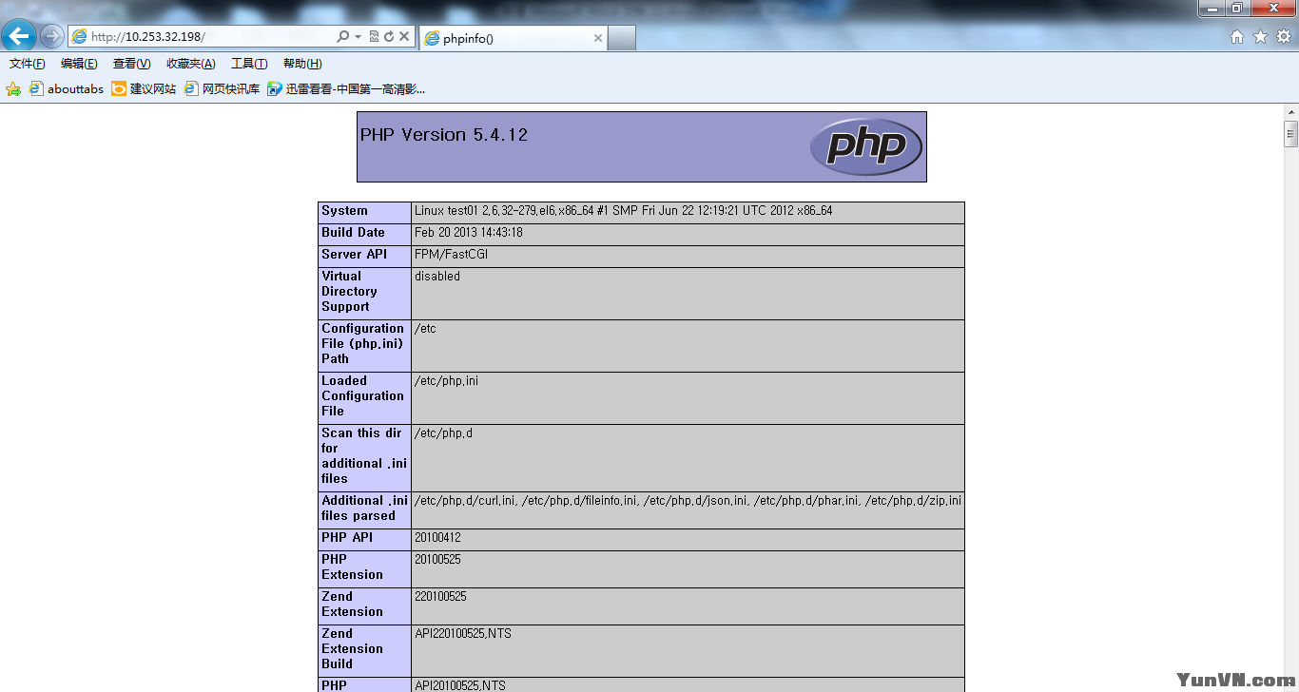Click the API220100525,NTS value
1299x692 pixels.
(x=463, y=634)
